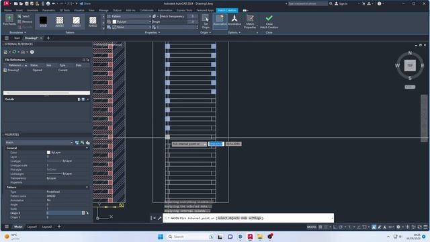Click the Set Origin tool
430x242 pixels.
tap(206, 22)
